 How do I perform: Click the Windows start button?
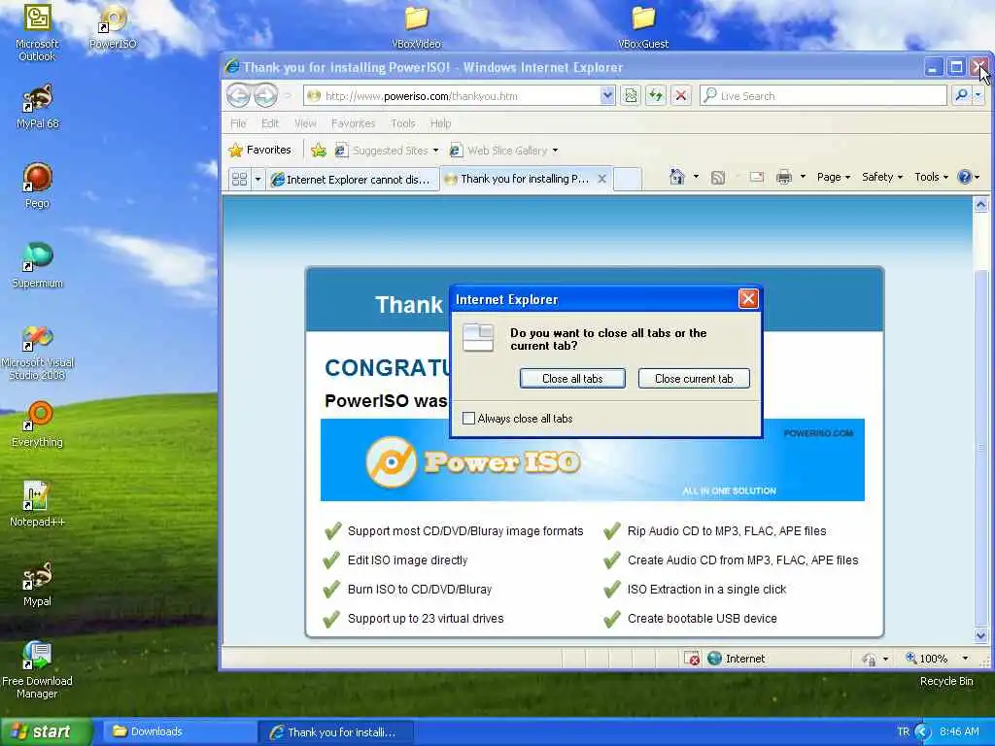pos(45,731)
